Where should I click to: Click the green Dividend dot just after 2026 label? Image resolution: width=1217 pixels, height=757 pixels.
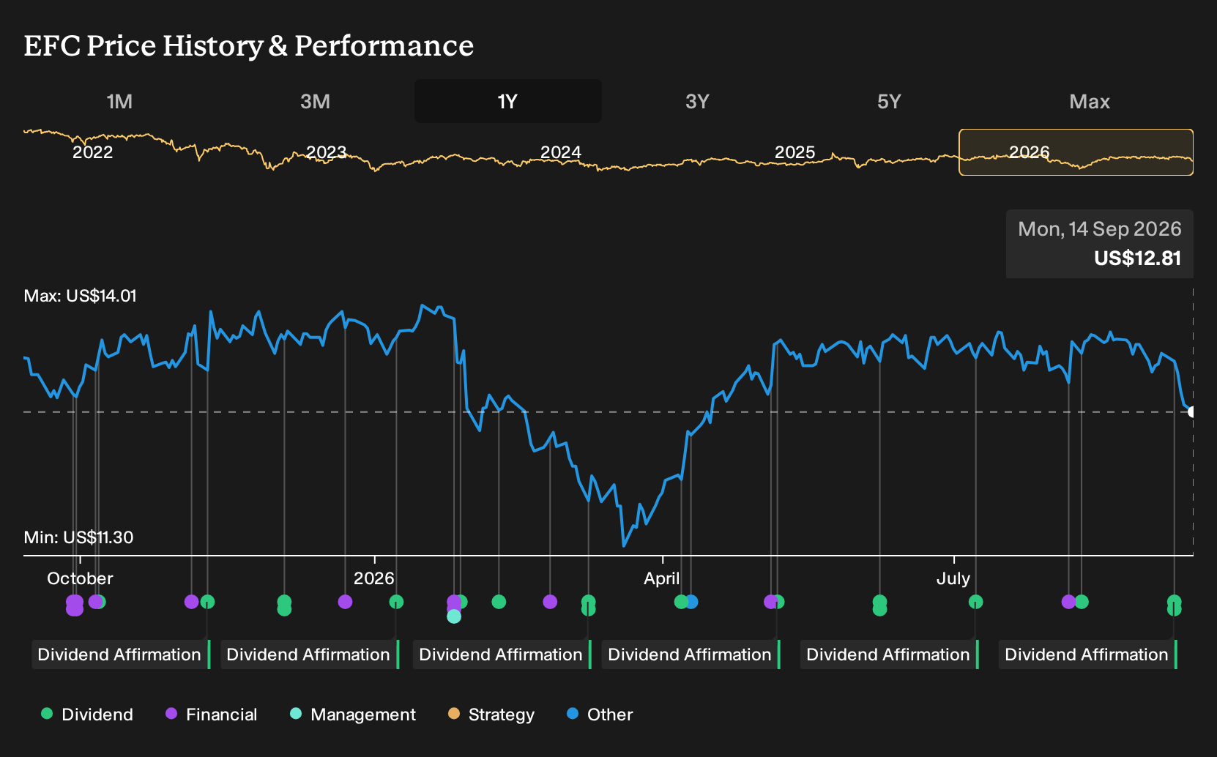[x=396, y=602]
